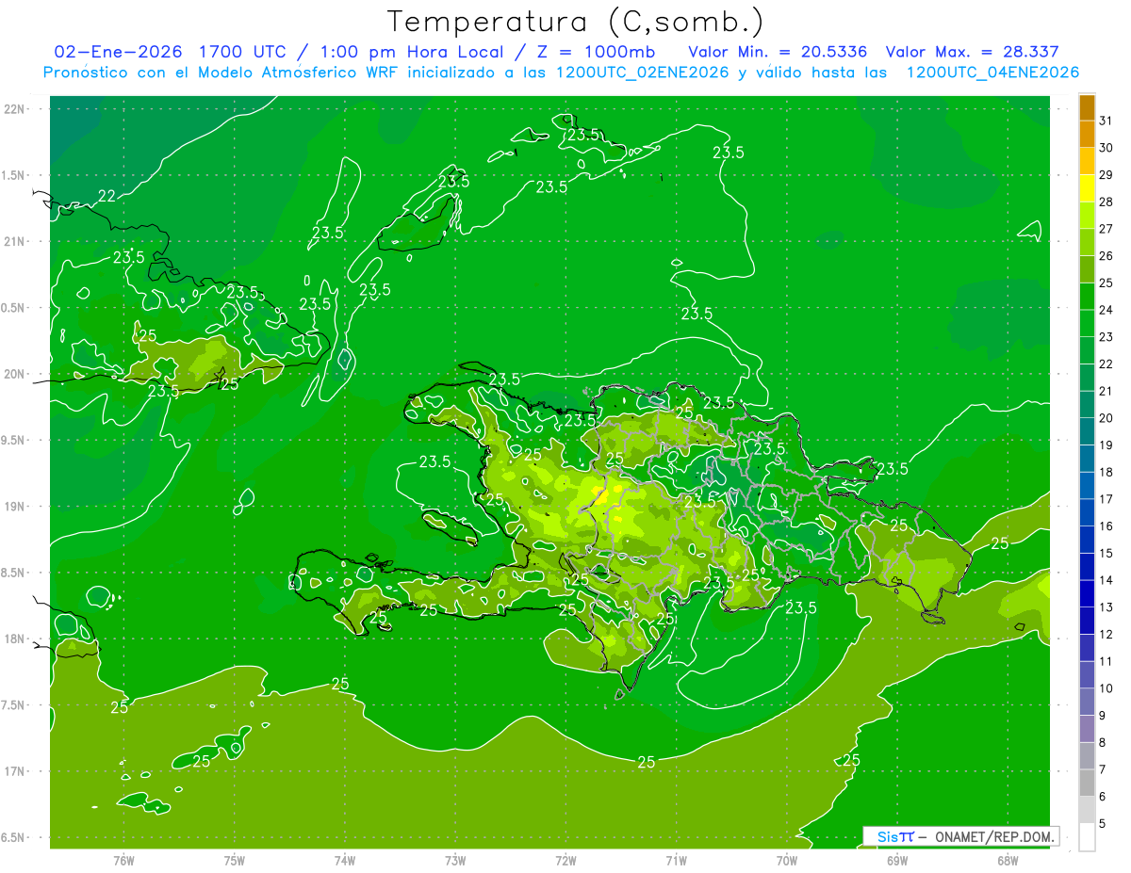This screenshot has height=873, width=1131.
Task: Click legend scale value "31"
Action: tap(1106, 121)
